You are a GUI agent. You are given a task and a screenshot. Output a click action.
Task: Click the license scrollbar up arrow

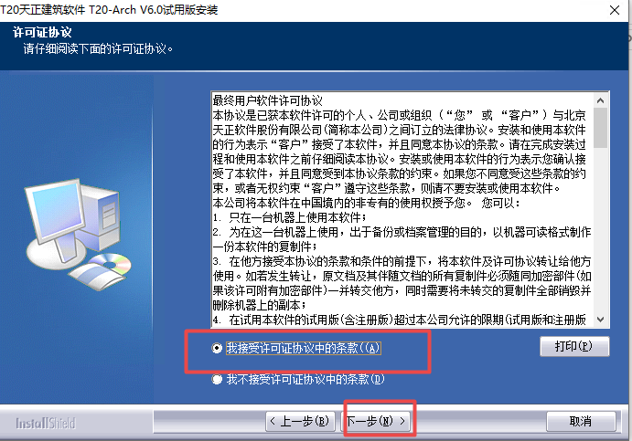pyautogui.click(x=600, y=100)
